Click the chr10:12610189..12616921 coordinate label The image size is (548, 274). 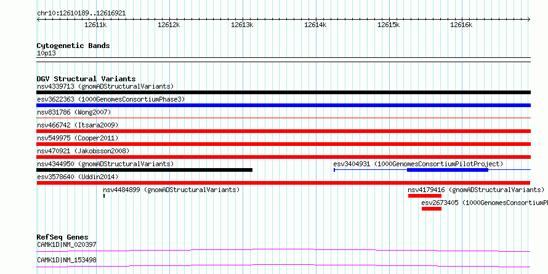pos(81,14)
